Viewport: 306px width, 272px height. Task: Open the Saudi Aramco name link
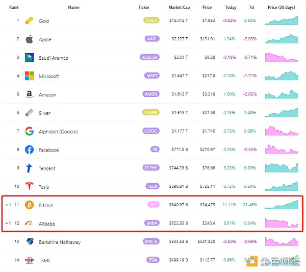point(54,58)
